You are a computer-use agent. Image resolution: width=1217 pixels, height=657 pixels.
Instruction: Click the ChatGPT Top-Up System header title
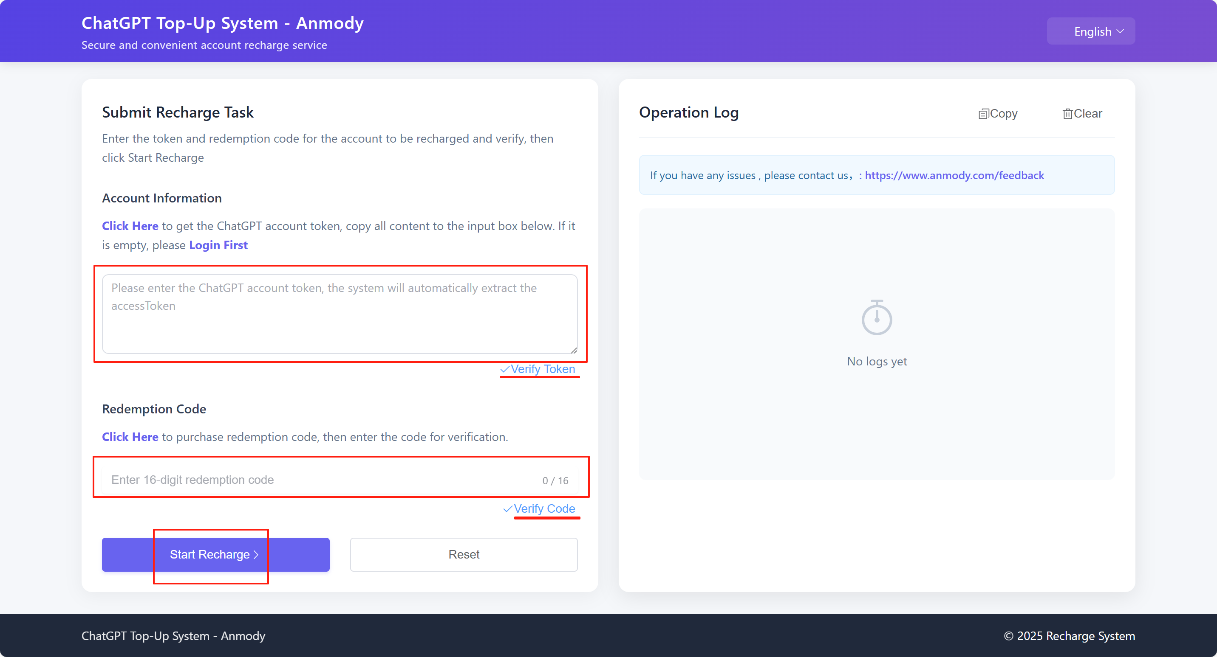(x=223, y=23)
